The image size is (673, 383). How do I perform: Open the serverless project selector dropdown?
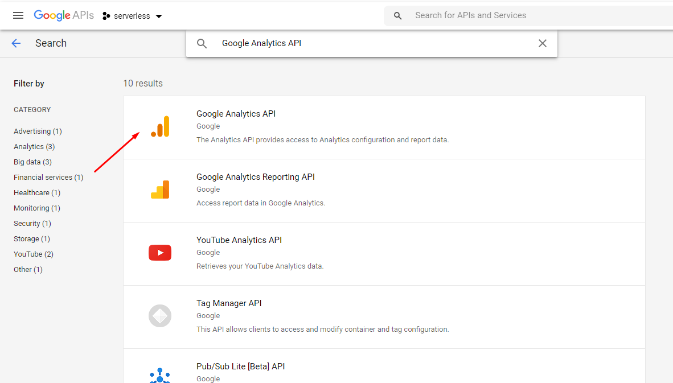click(x=133, y=16)
